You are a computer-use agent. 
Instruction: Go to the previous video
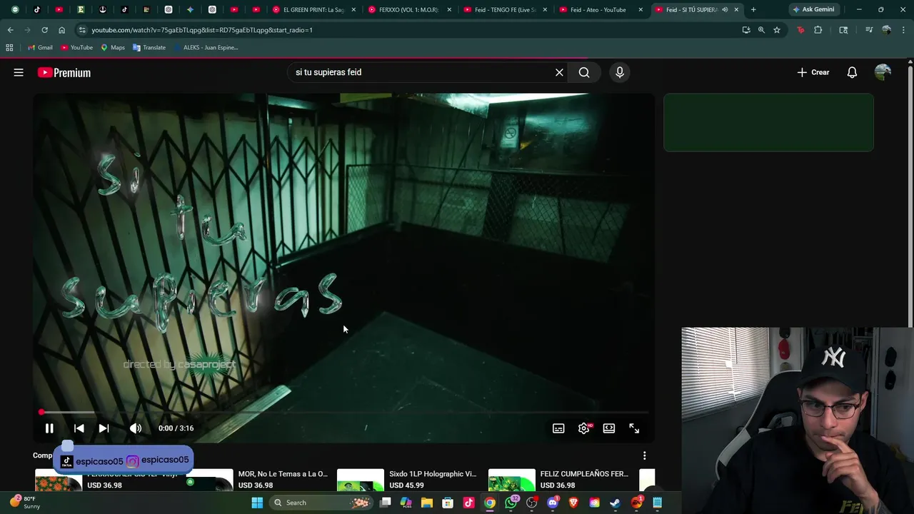[x=79, y=428]
